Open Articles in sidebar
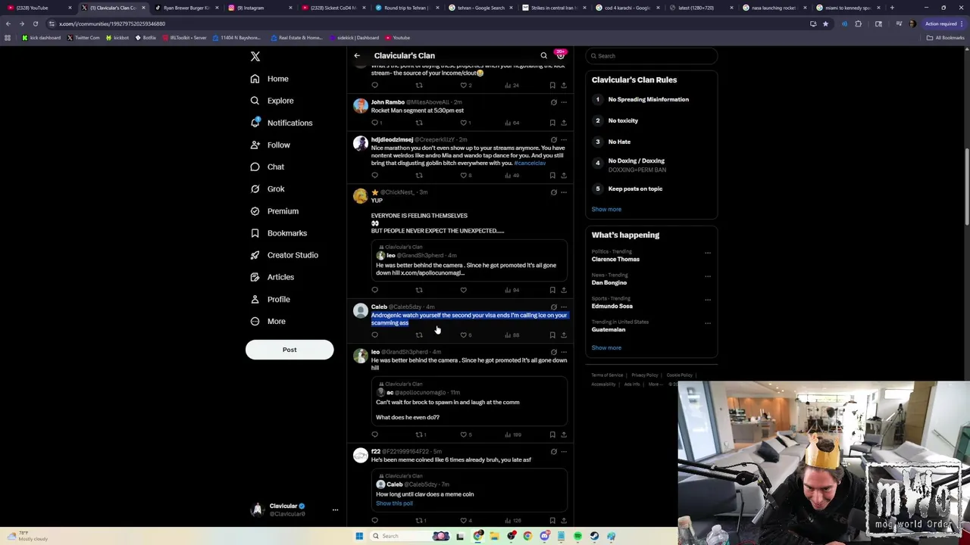This screenshot has height=545, width=970. click(x=271, y=277)
